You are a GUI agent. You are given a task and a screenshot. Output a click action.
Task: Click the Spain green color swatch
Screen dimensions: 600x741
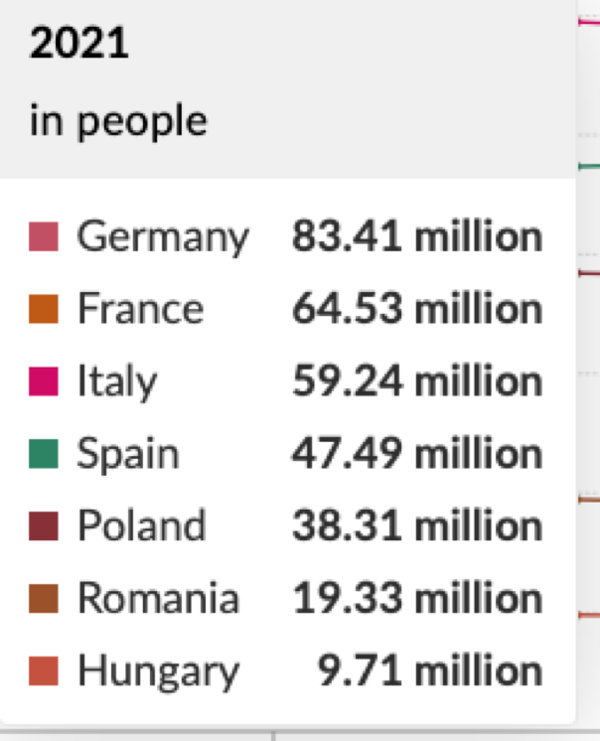coord(44,454)
